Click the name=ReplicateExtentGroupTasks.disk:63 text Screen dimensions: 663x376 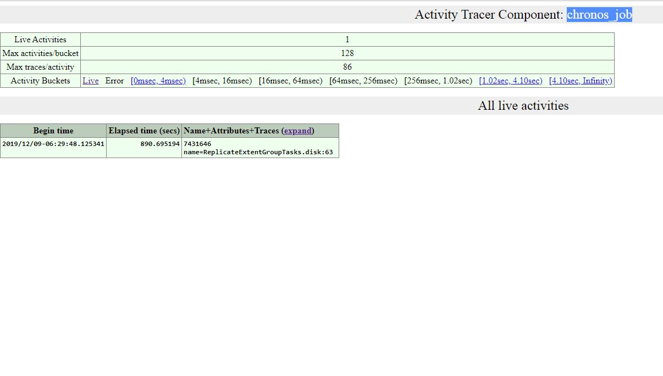point(258,152)
